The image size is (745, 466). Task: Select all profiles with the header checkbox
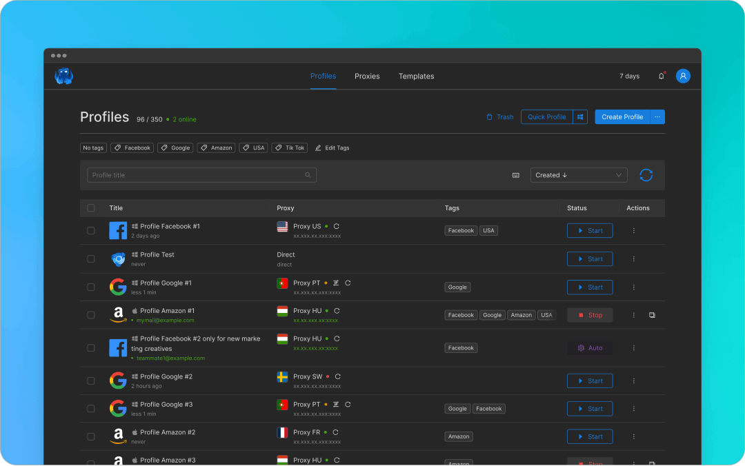pyautogui.click(x=91, y=207)
